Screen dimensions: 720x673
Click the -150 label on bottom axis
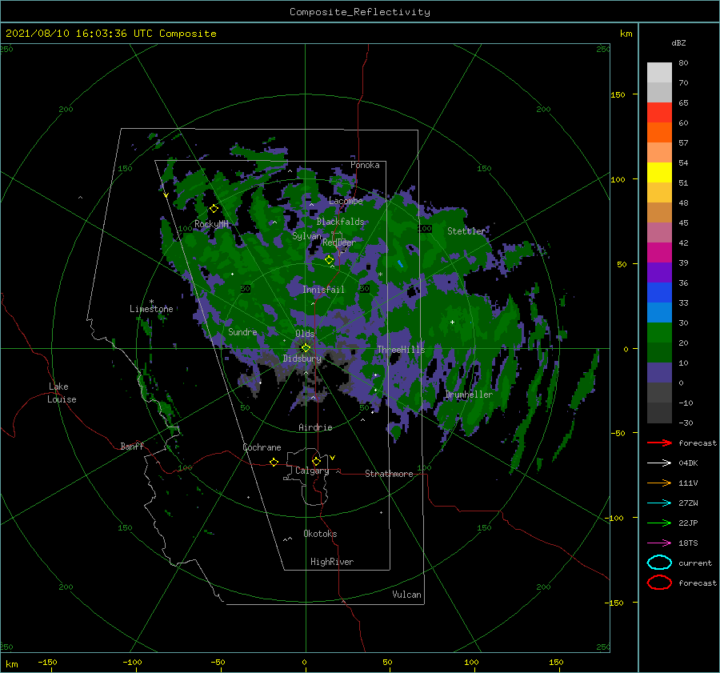47,662
